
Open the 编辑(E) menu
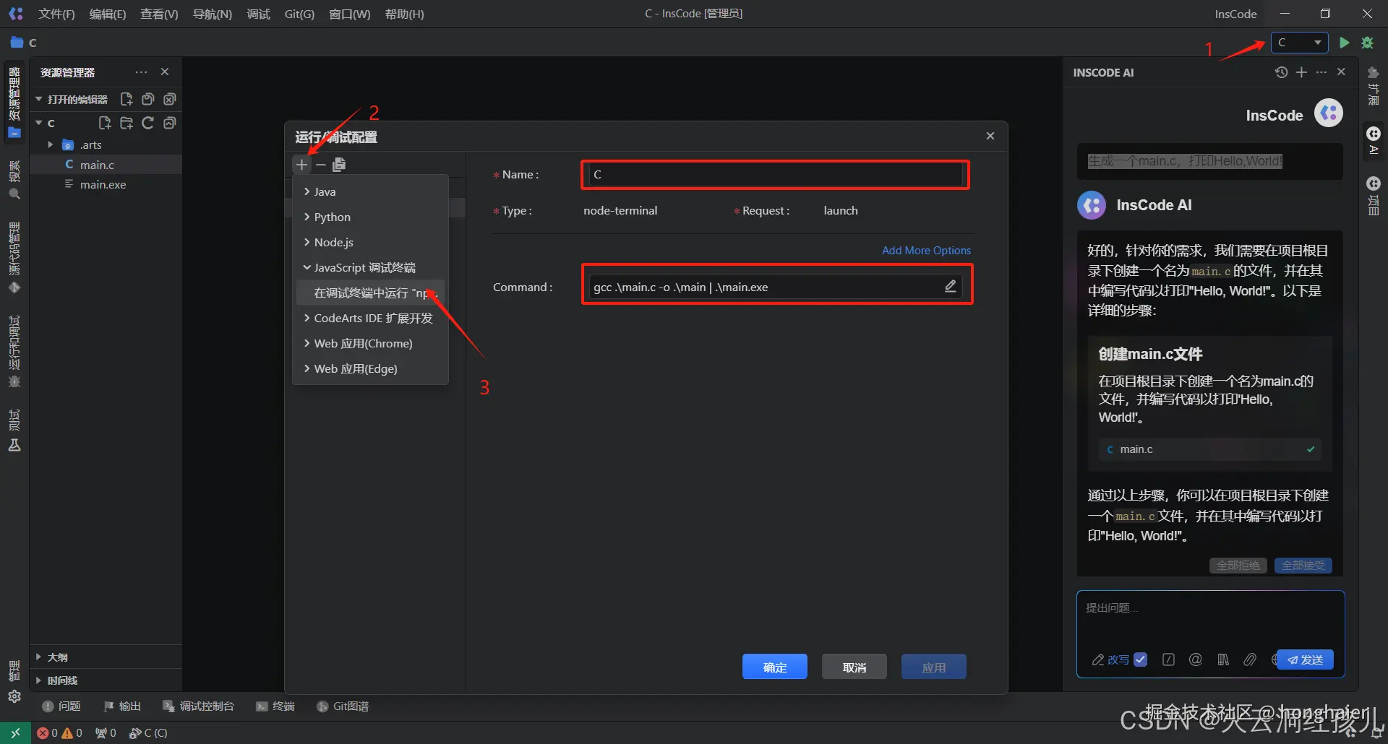[107, 14]
